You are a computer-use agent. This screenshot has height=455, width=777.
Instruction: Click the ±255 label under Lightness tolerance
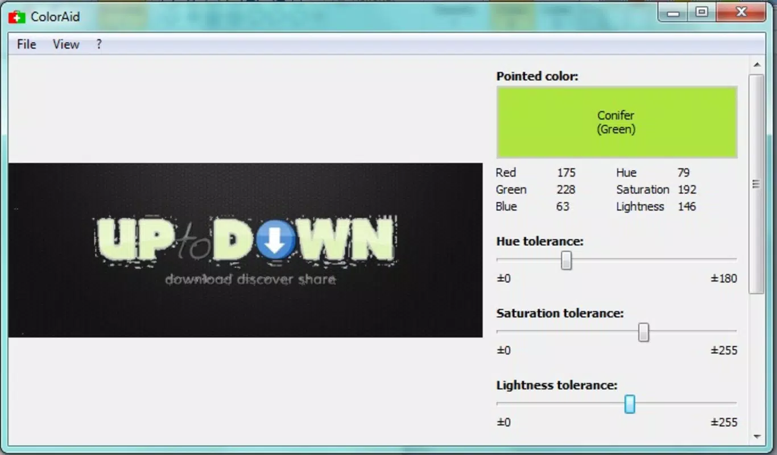[724, 422]
